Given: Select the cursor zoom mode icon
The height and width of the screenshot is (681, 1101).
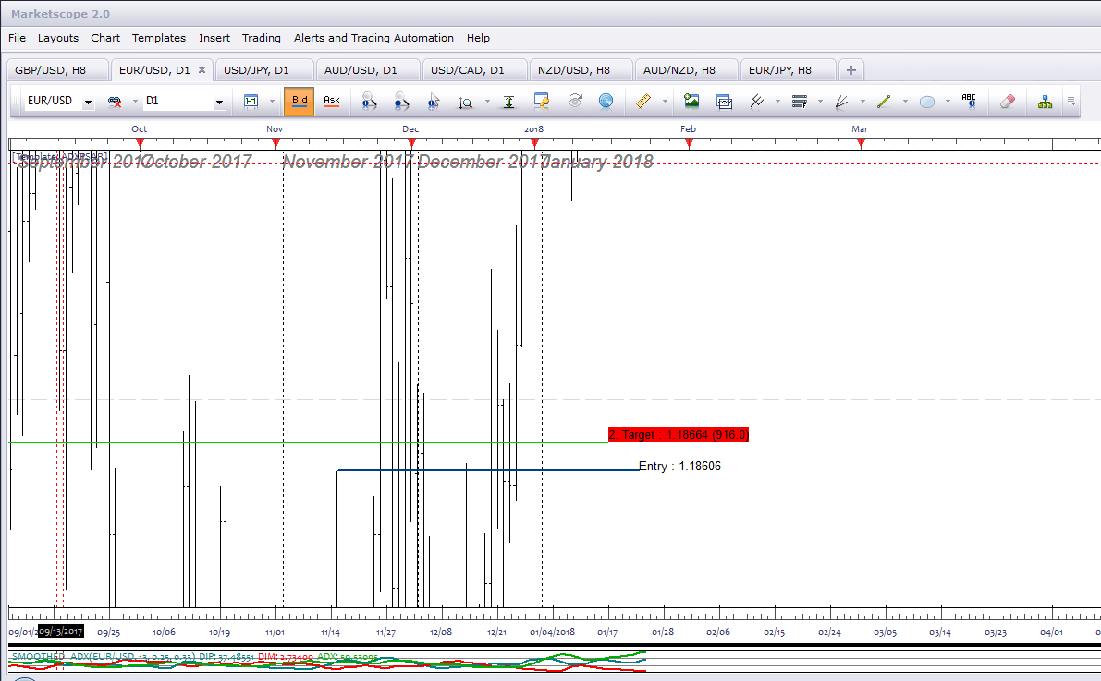Looking at the screenshot, I should 434,102.
